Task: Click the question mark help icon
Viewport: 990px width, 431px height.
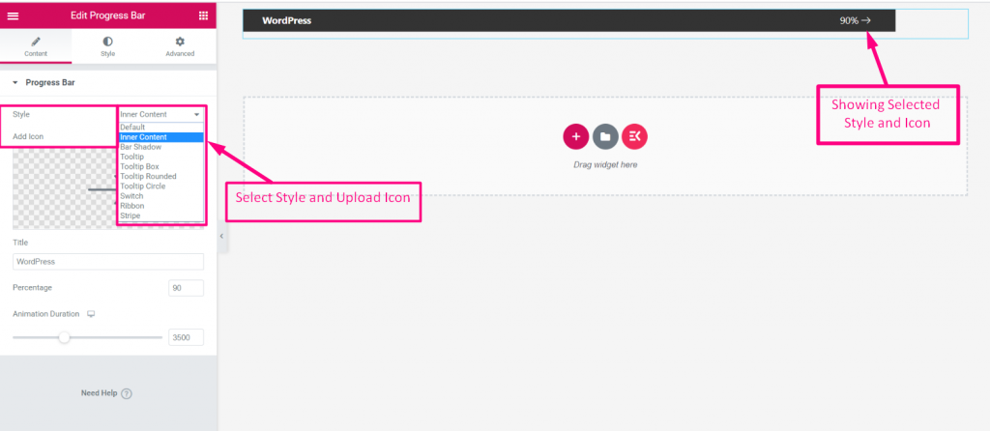Action: pyautogui.click(x=127, y=393)
